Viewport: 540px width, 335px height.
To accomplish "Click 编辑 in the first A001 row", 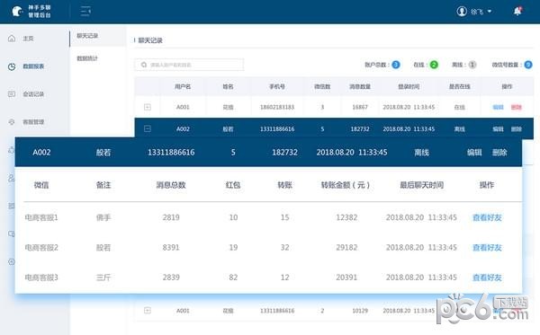I will (x=498, y=107).
